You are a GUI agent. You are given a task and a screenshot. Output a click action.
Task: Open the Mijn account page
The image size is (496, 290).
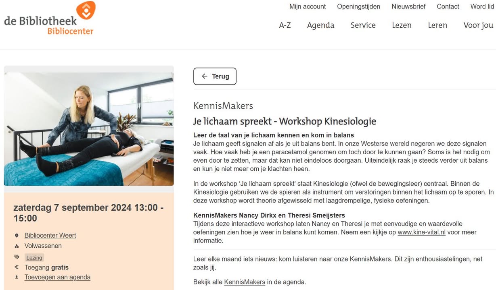click(308, 6)
